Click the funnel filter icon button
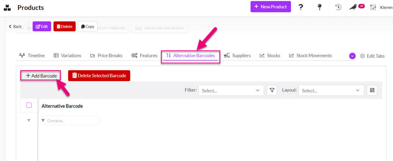The height and width of the screenshot is (161, 393). click(272, 90)
